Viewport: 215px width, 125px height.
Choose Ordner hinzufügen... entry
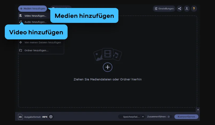(41, 50)
